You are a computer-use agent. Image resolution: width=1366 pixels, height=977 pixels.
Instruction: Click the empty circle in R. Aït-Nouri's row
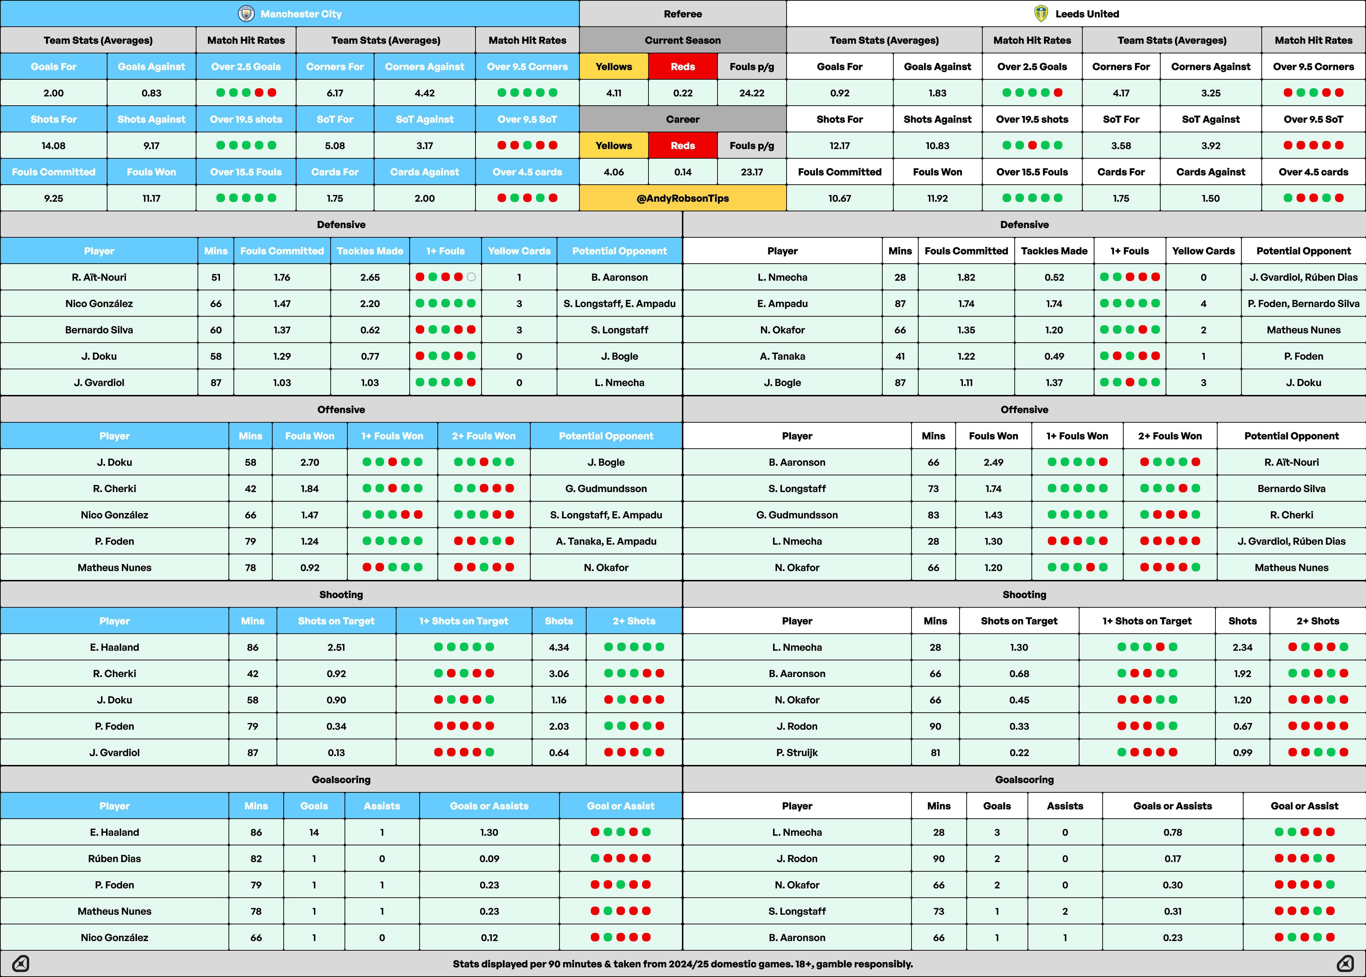(x=471, y=277)
